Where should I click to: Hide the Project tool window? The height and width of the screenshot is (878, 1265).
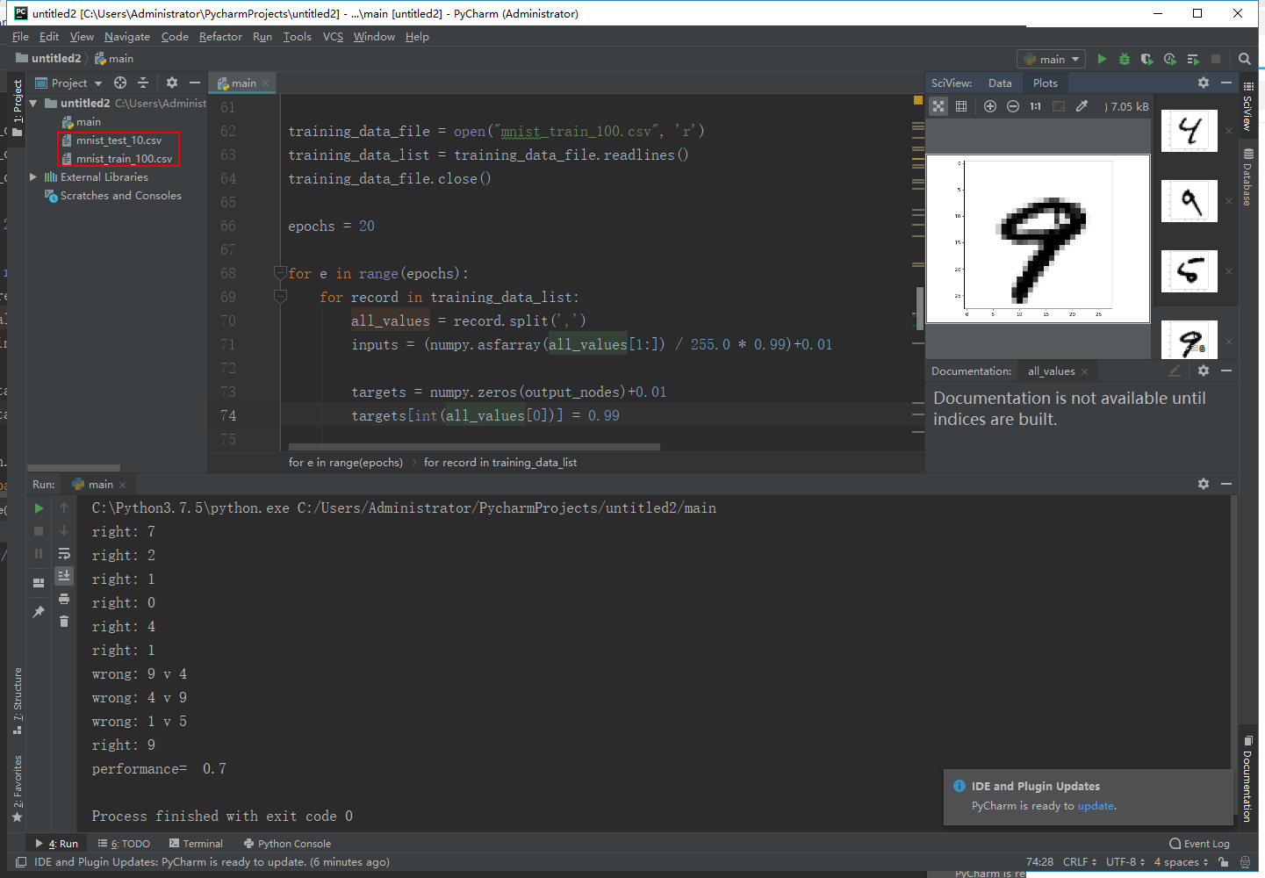(195, 83)
